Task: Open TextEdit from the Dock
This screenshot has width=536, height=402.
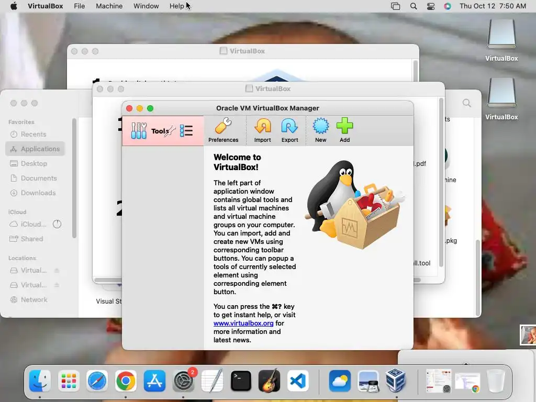Action: 212,381
